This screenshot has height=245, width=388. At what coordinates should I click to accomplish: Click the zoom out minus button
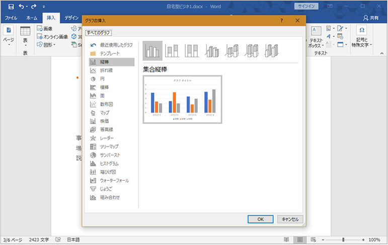tap(323, 240)
